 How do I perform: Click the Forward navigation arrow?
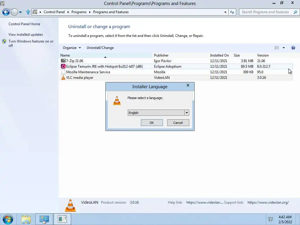pyautogui.click(x=14, y=12)
